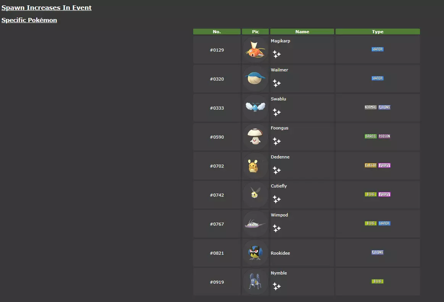Click the shiny sparkle icon under Swablu
This screenshot has width=444, height=302.
[277, 112]
